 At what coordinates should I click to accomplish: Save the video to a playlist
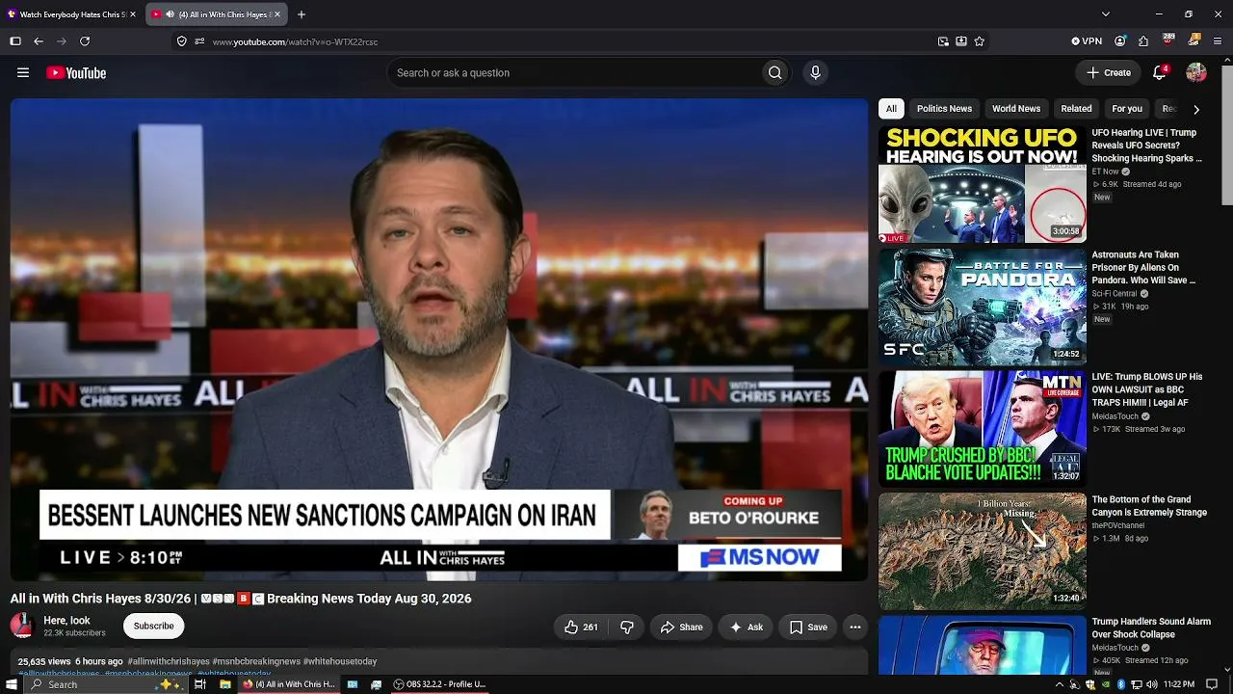coord(808,627)
